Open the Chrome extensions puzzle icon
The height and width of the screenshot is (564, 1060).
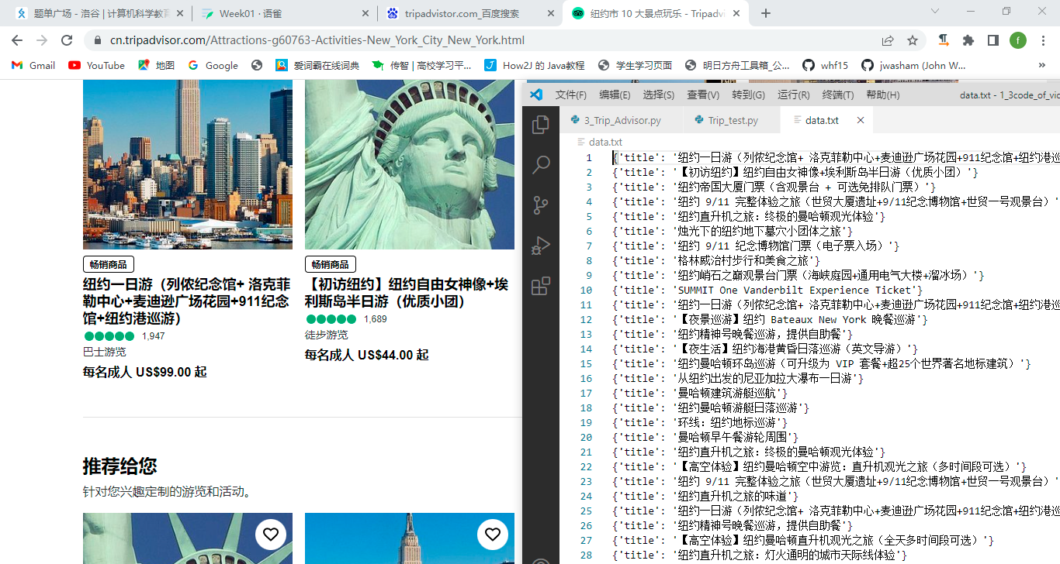(968, 40)
